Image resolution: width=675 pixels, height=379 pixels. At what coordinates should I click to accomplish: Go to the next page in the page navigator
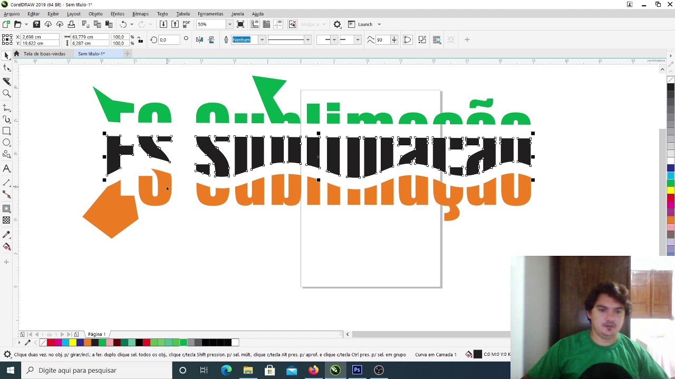coord(62,334)
